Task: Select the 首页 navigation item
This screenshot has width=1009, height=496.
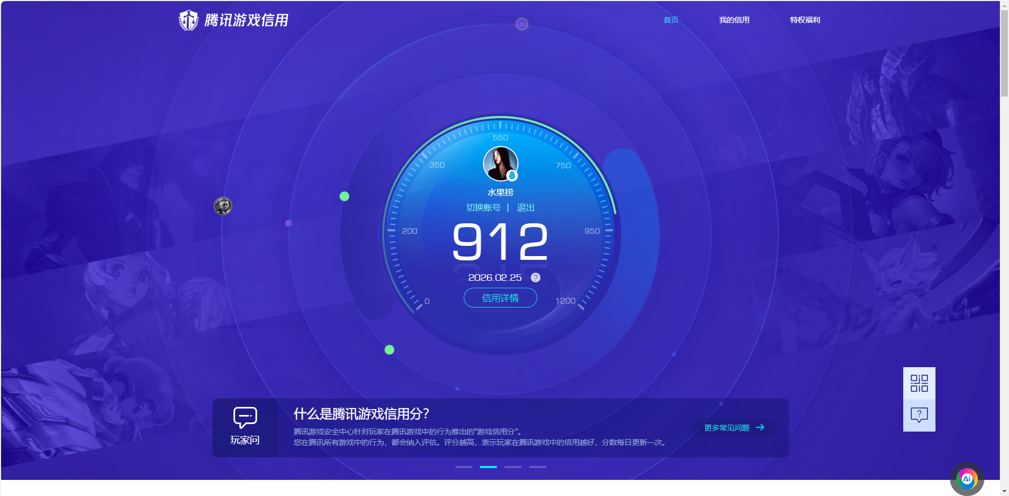Action: pos(670,20)
